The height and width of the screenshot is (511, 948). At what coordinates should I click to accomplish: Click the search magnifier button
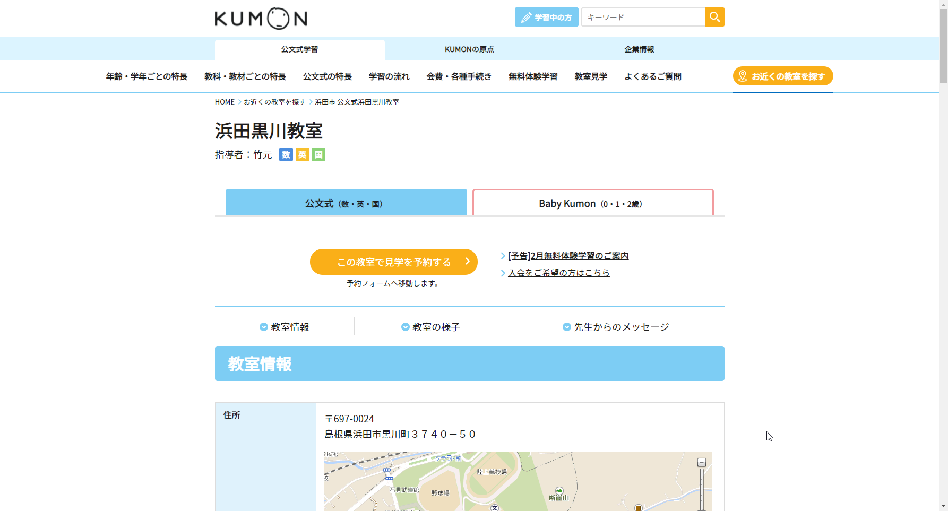pos(715,17)
